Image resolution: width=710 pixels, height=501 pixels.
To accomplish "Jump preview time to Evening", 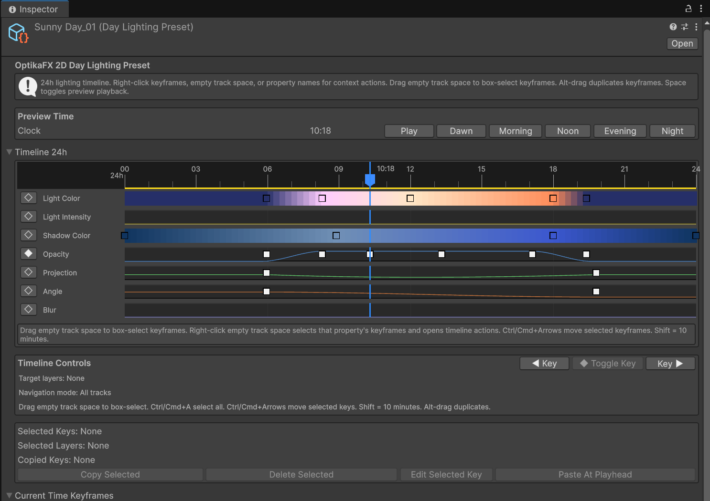I will [620, 131].
